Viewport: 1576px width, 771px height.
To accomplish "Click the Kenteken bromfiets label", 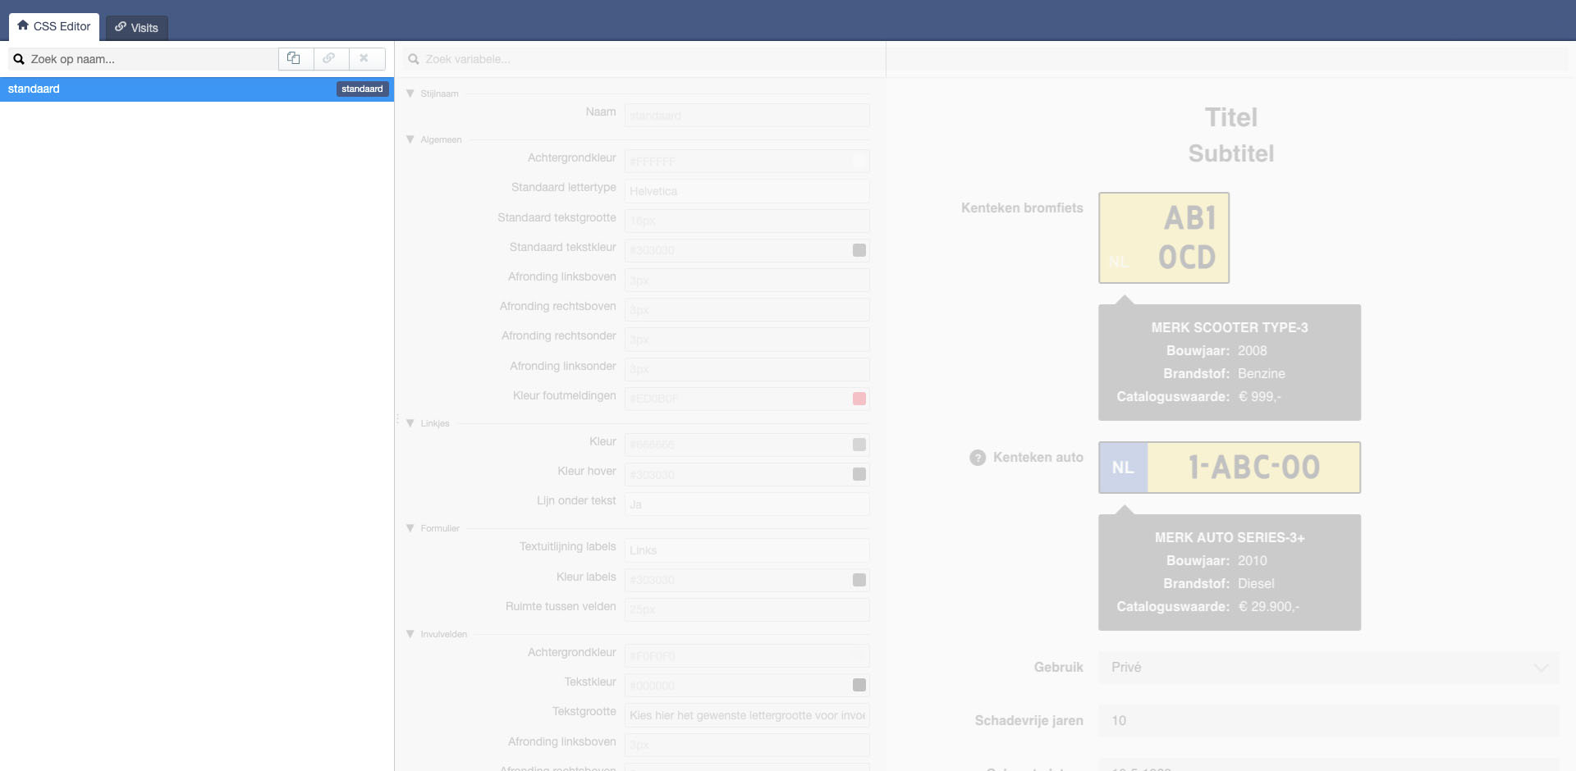I will (x=1022, y=208).
